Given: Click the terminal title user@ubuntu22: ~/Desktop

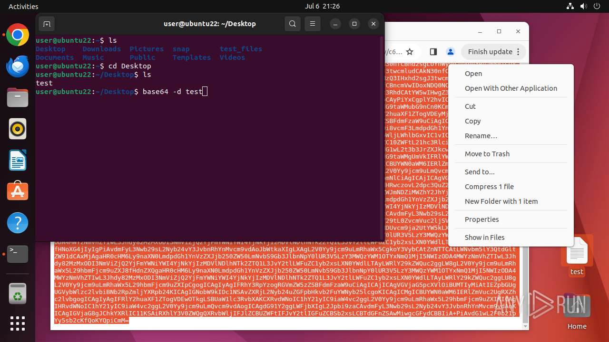Looking at the screenshot, I should (x=210, y=24).
